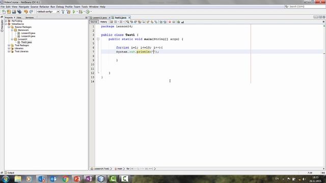Collapse the VideoCourse project node
Screen dimensions: 326x183
coord(6,24)
